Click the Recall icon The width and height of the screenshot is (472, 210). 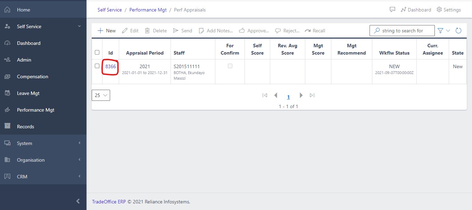click(308, 31)
